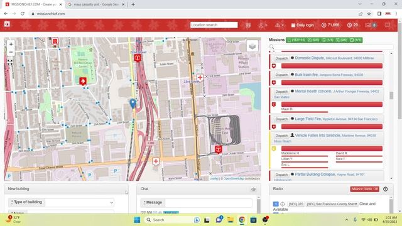Click the MissionChief logo in the header

(x=7, y=24)
